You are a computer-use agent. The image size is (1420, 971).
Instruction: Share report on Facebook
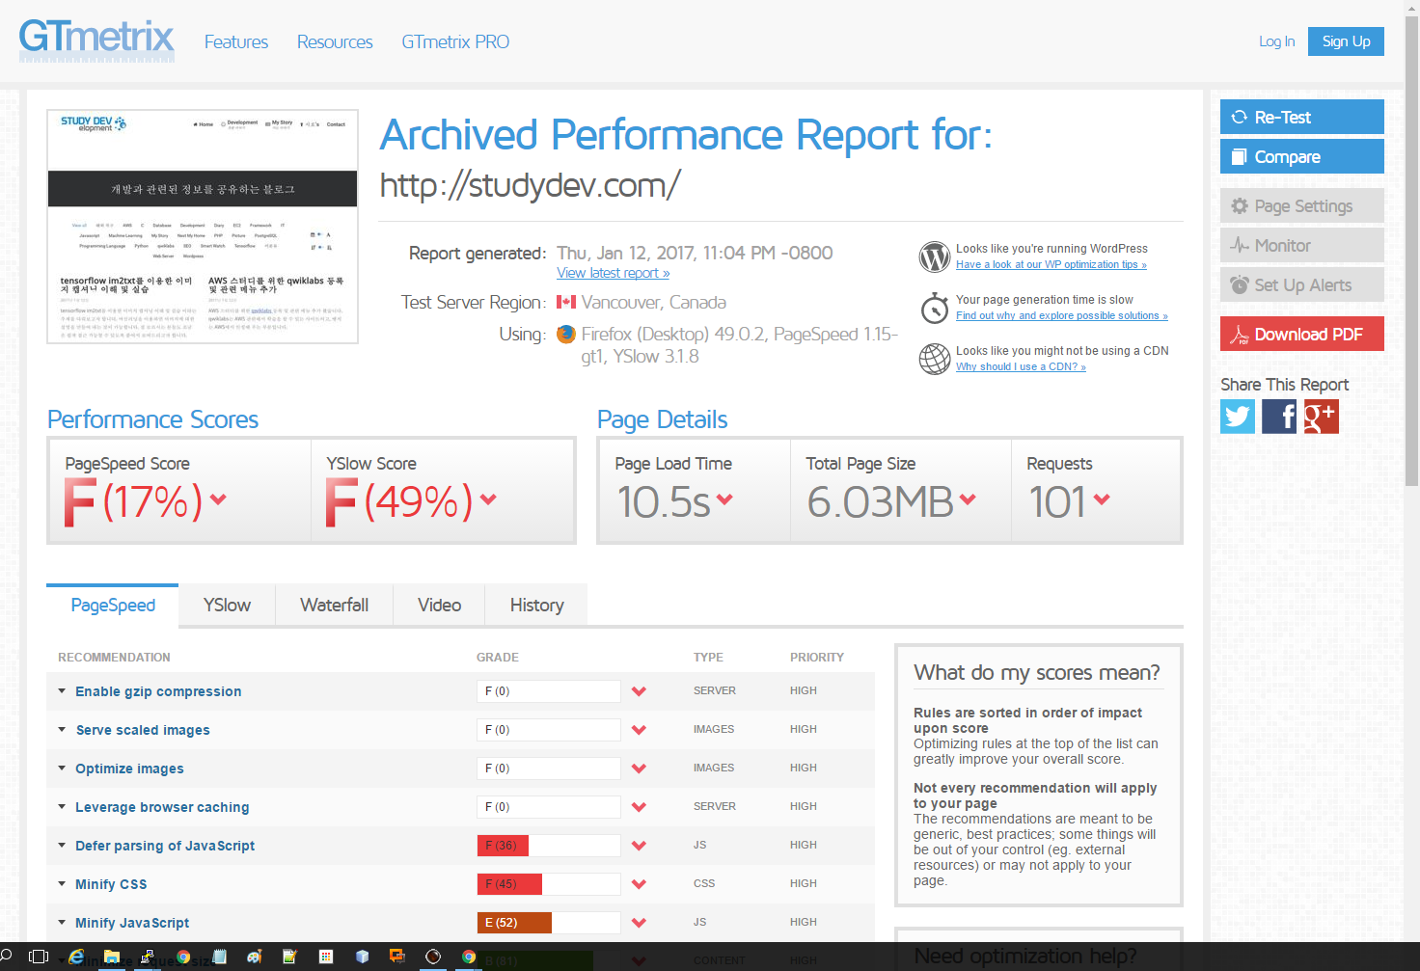(x=1279, y=417)
